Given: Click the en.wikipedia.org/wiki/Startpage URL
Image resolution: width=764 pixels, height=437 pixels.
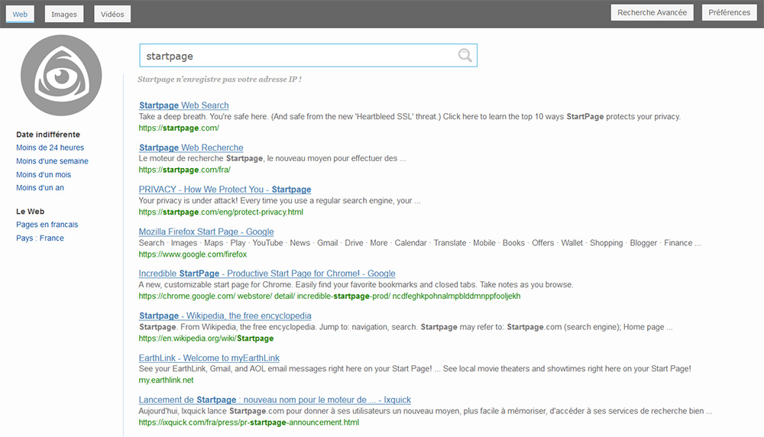Looking at the screenshot, I should tap(206, 338).
